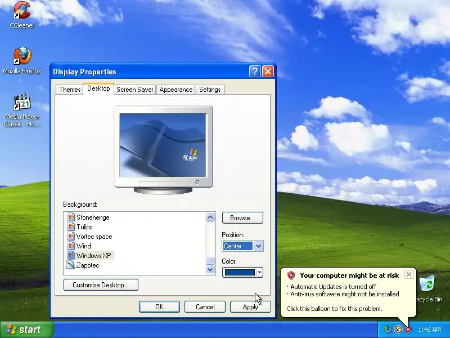Click the background list scrollbar thumb
The width and height of the screenshot is (450, 338).
tap(210, 261)
